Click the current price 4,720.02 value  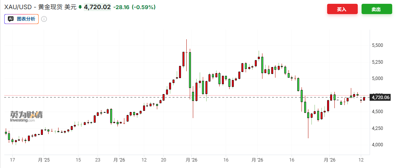97,8
